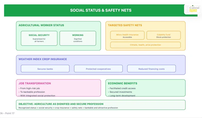Click the 'To bankable profession' bullet
Viewport: 202px width, 118px height.
[32, 92]
